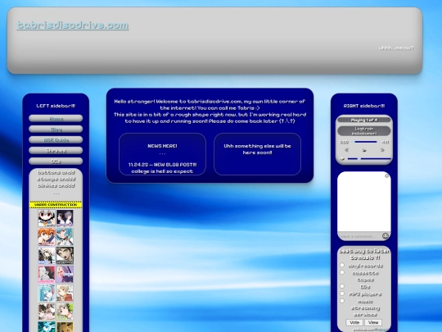Click the silver-haired character on purple stamp
Image resolution: width=442 pixels, height=332 pixels.
click(65, 274)
